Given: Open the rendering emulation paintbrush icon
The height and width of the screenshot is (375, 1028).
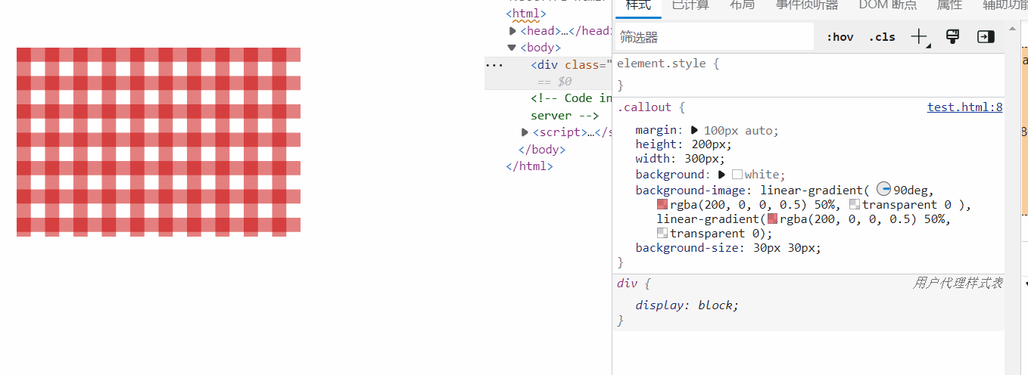Looking at the screenshot, I should (953, 36).
